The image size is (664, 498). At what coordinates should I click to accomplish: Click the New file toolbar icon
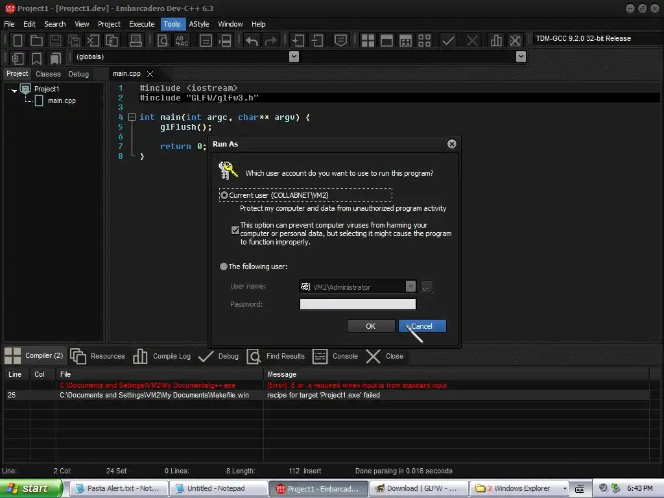[x=18, y=41]
